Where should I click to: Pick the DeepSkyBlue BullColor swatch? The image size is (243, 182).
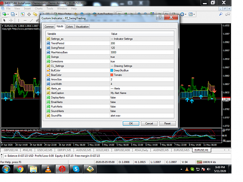112,70
